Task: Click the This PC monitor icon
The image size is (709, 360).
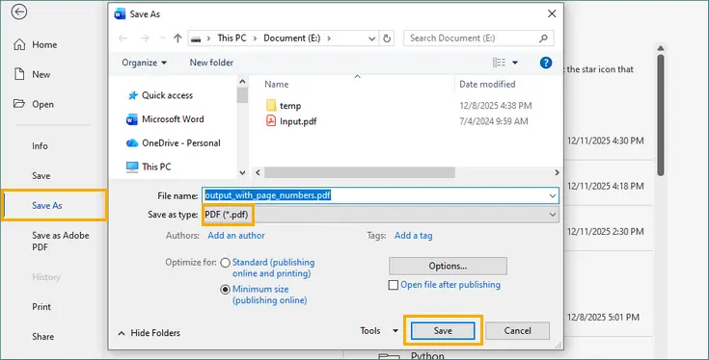Action: 132,167
